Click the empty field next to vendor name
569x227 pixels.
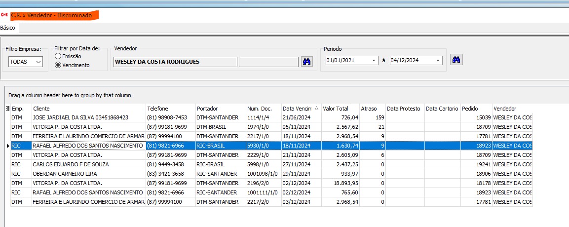tap(268, 62)
